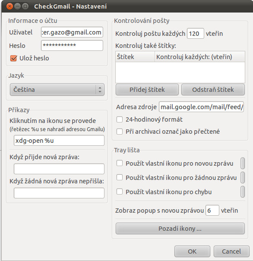
Task: Select the Štítek column header
Action: (135, 57)
